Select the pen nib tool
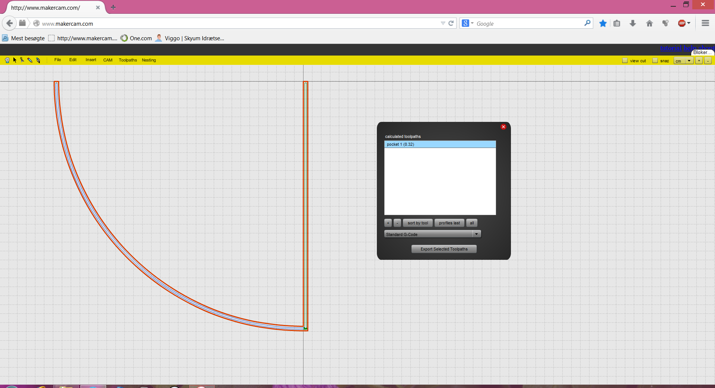Viewport: 715px width, 388px height. click(x=38, y=60)
